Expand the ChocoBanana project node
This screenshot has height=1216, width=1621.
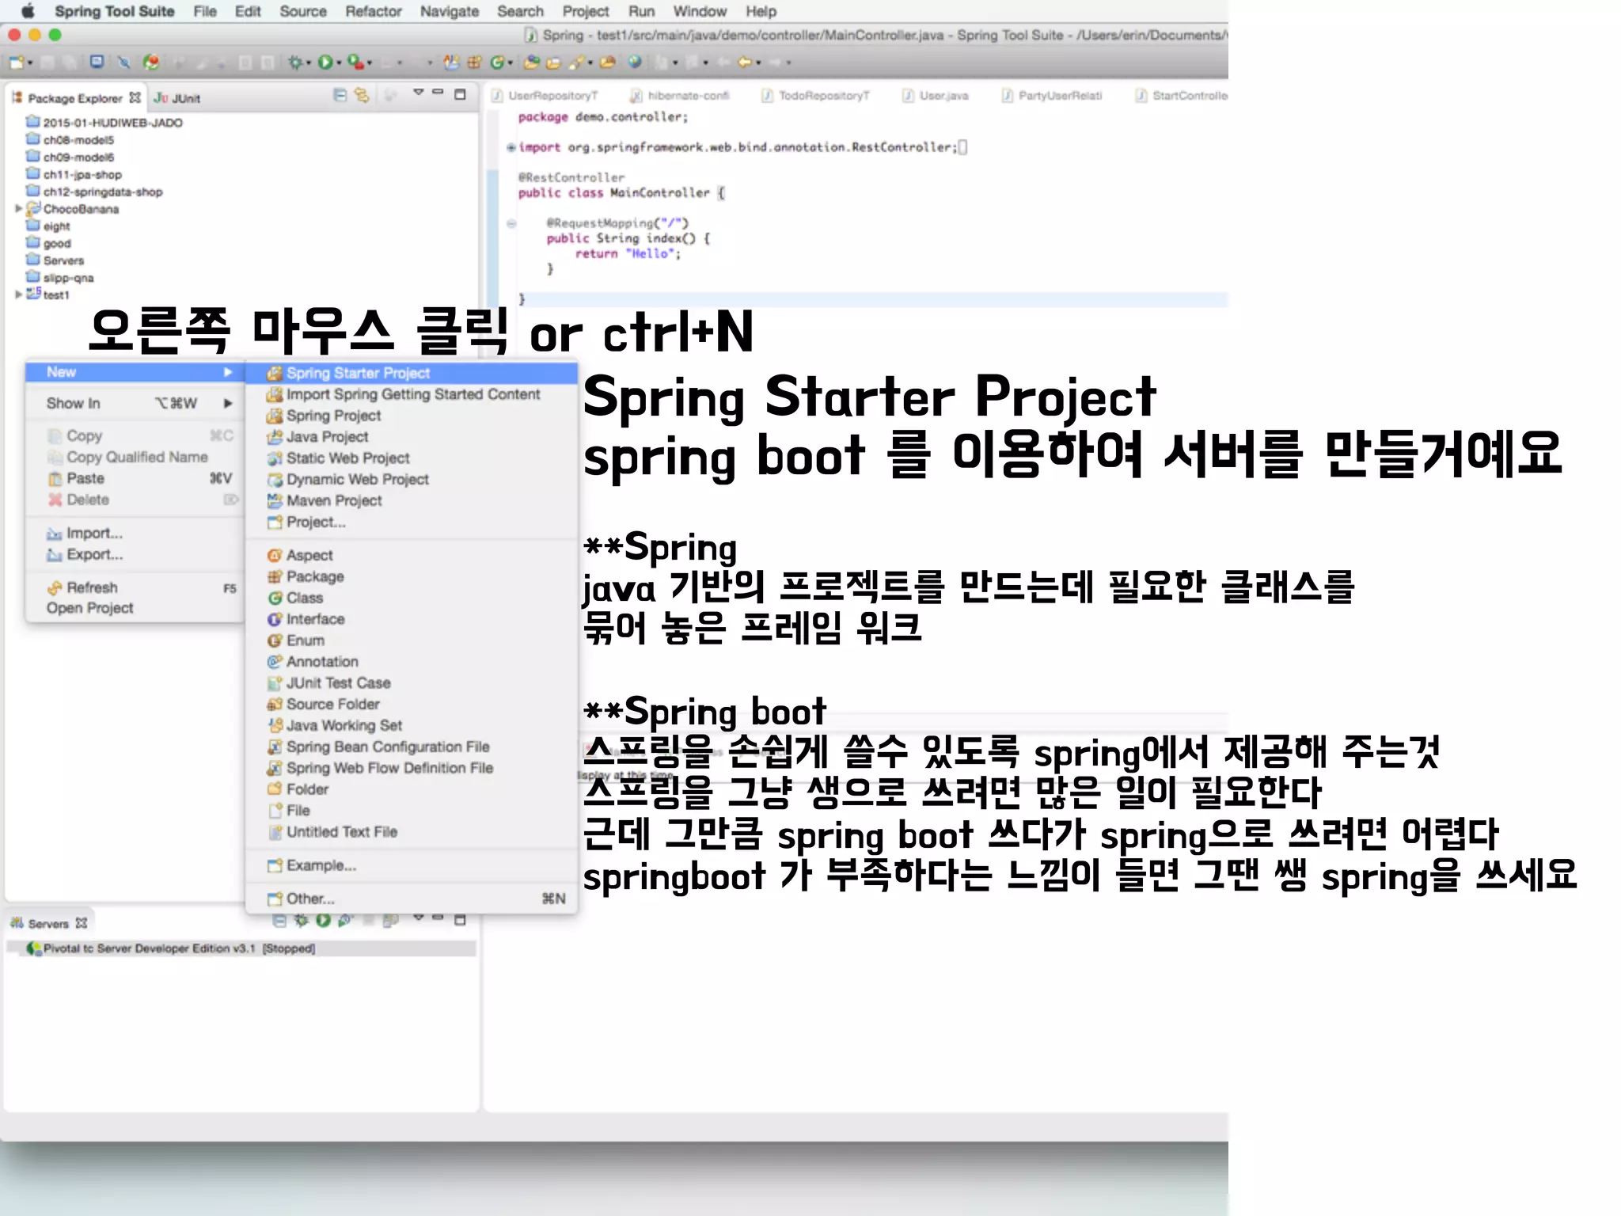pos(18,209)
